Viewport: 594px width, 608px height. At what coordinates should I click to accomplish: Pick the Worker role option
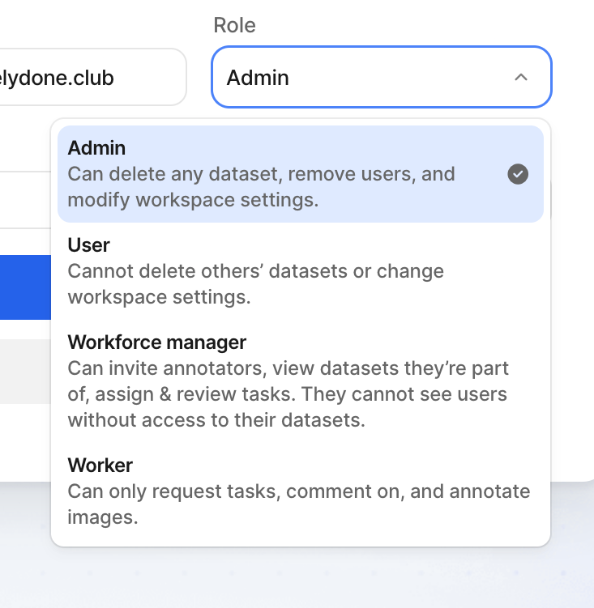point(300,491)
